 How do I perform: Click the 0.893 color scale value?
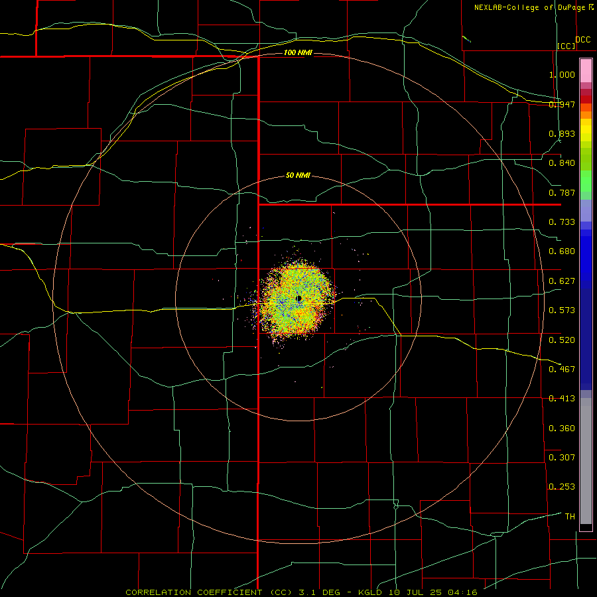(x=562, y=133)
